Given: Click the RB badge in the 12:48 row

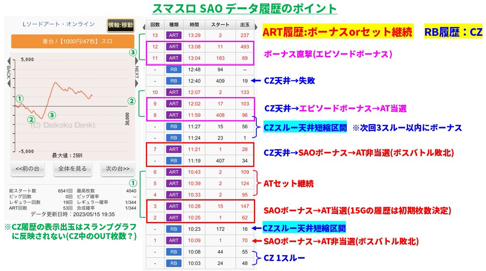Looking at the screenshot, I should click(x=174, y=69).
